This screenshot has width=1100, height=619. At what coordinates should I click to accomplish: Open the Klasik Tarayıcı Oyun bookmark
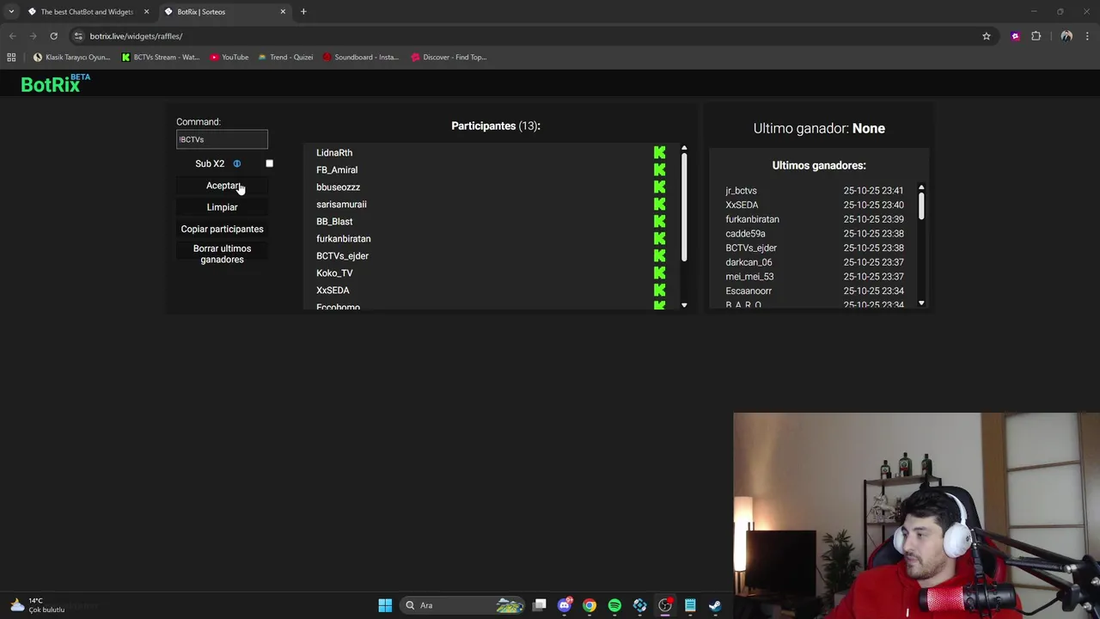71,57
